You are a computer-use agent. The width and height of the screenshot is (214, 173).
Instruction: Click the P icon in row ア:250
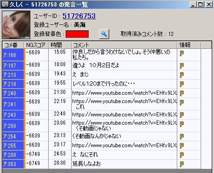coord(182,124)
